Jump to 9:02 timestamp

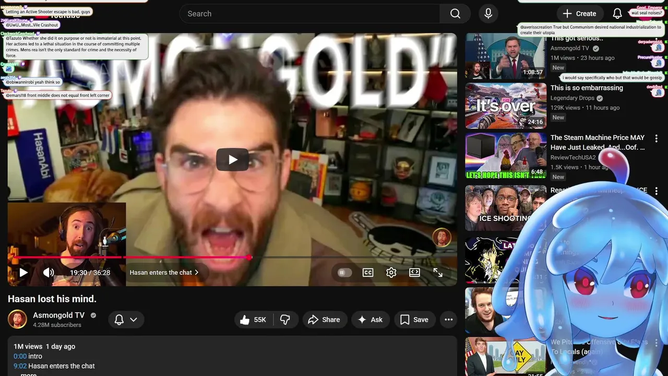pos(20,366)
